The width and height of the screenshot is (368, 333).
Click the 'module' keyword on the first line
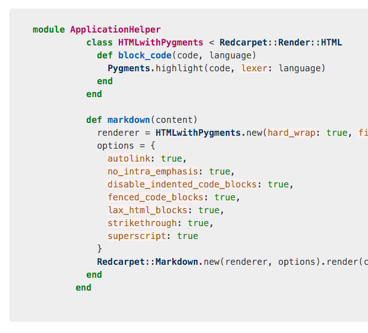(x=49, y=29)
